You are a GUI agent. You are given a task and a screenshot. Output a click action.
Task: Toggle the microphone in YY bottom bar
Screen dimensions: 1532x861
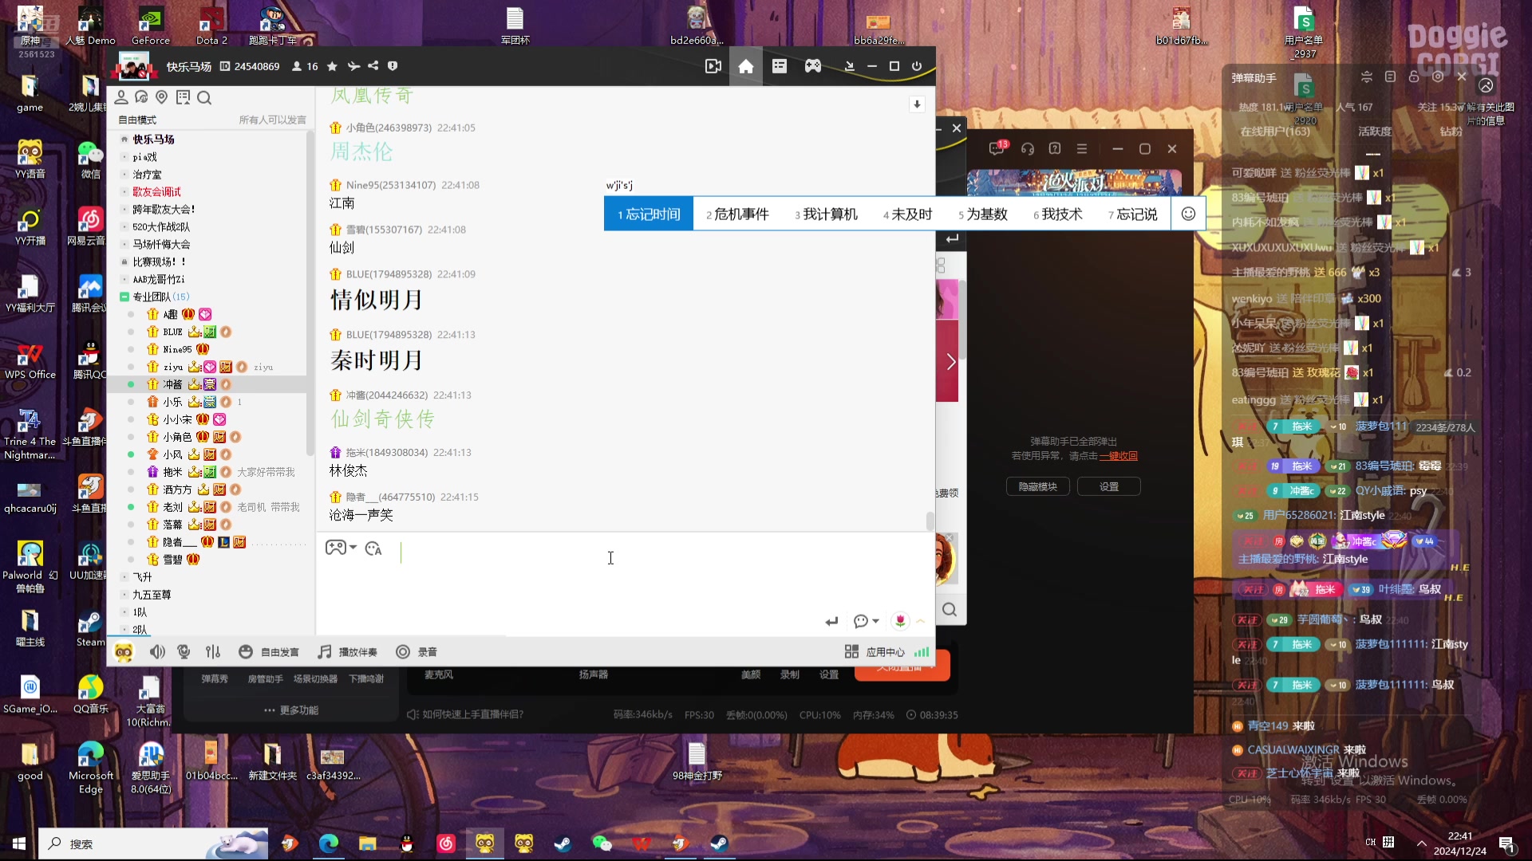tap(184, 652)
